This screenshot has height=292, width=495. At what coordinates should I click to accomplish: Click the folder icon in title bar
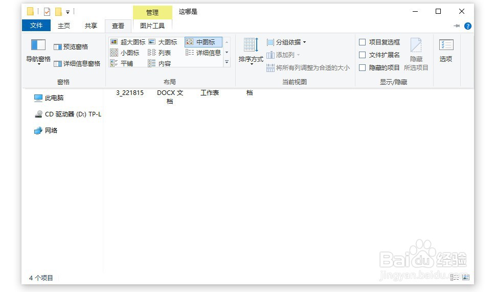point(30,12)
